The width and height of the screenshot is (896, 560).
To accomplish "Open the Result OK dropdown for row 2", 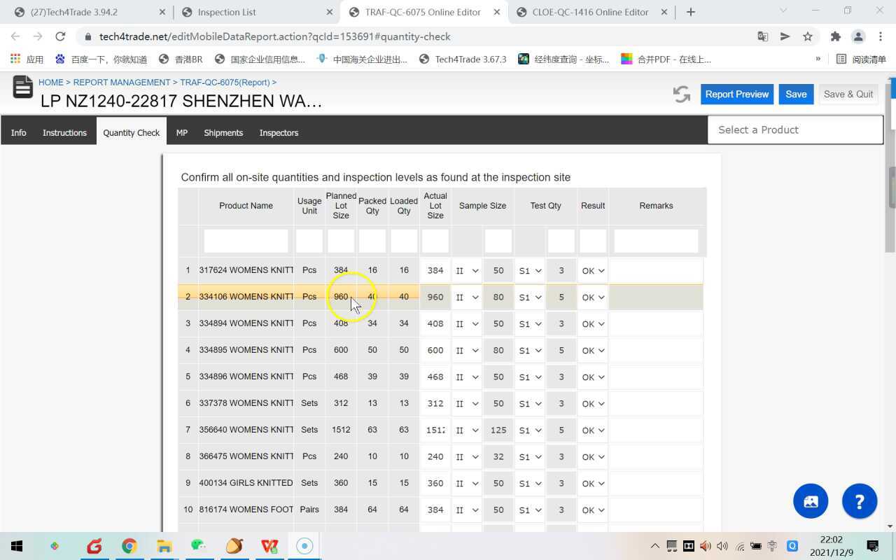I will 592,297.
